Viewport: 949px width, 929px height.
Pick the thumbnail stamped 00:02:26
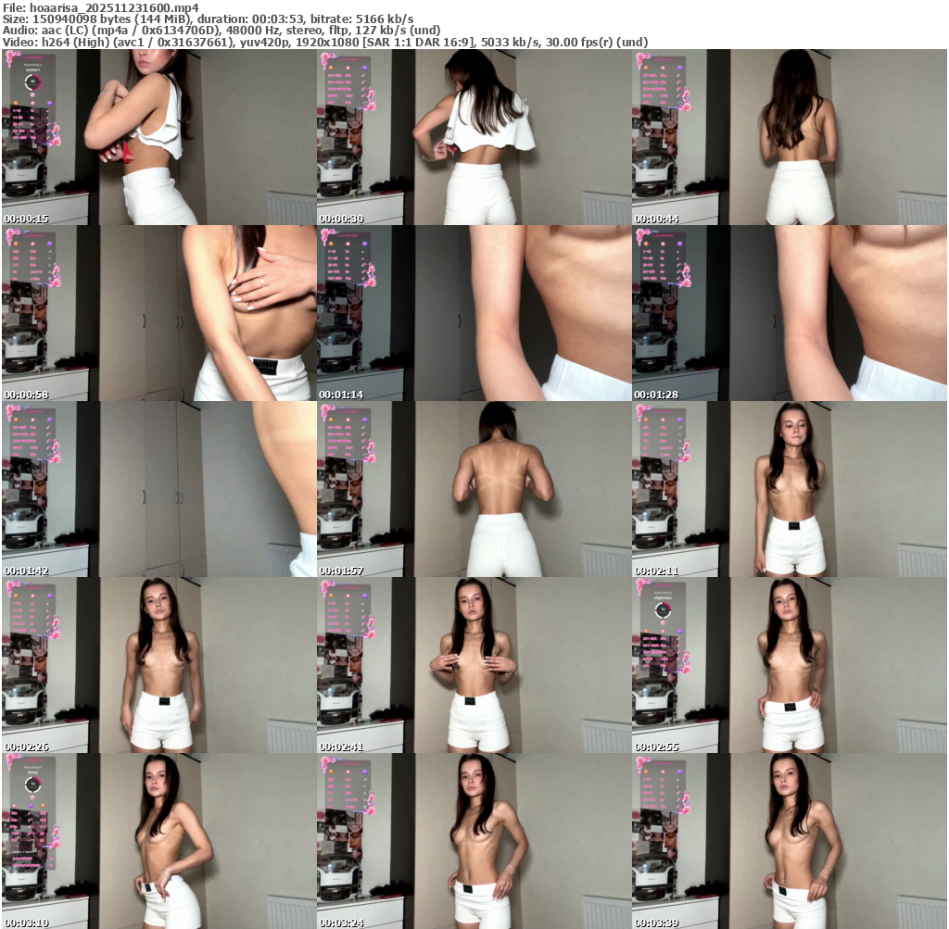pos(159,665)
